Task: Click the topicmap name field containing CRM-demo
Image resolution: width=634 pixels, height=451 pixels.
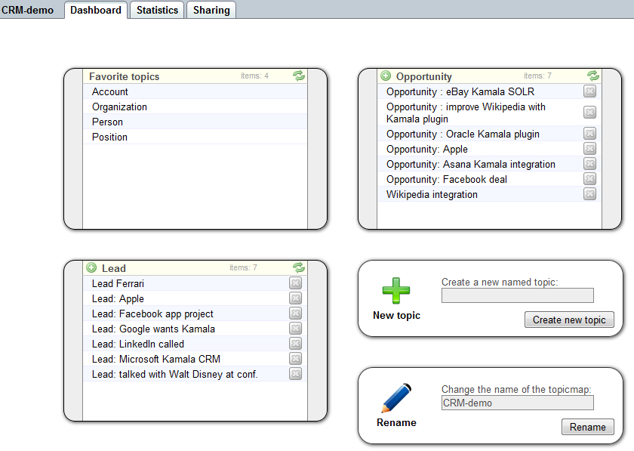Action: click(x=517, y=403)
